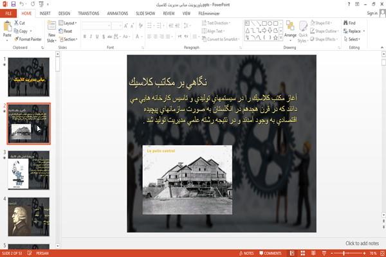Click the Cut scissors command
The height and width of the screenshot is (257, 386).
pyautogui.click(x=19, y=23)
